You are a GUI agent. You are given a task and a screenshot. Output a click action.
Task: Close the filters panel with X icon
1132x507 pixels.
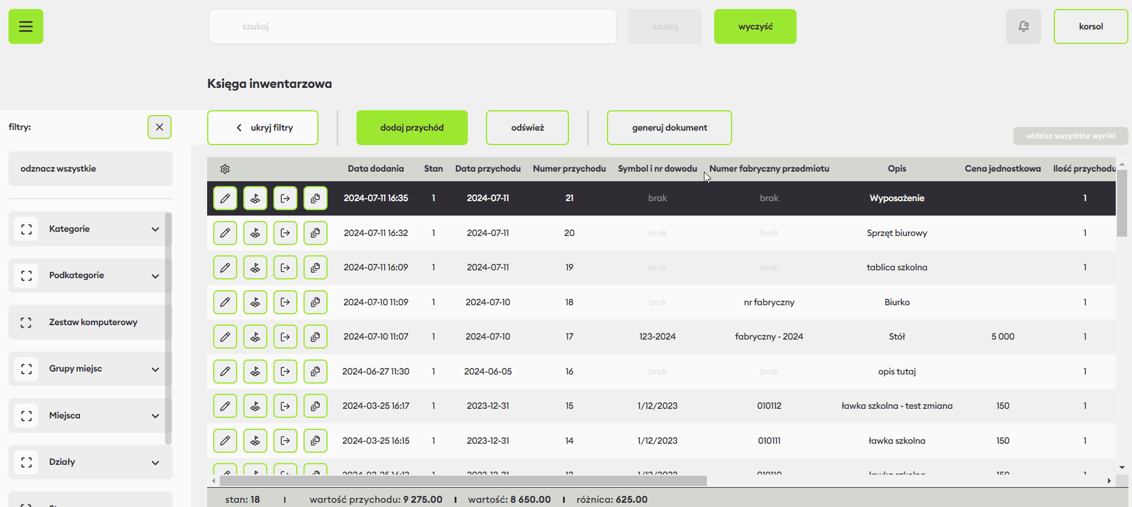point(160,127)
